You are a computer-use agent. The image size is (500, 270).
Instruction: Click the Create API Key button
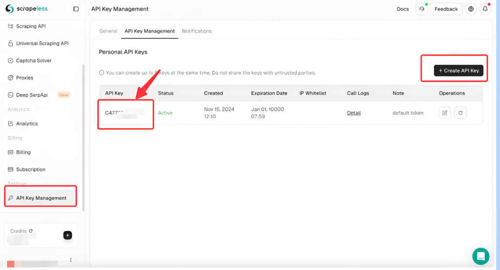click(x=458, y=71)
